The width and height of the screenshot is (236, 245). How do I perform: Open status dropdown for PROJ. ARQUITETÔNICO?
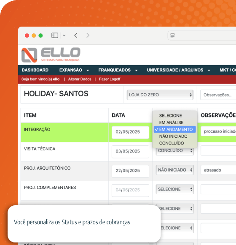click(175, 170)
